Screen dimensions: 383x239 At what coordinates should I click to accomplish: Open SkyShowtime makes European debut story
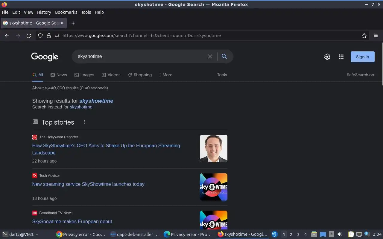tap(72, 222)
